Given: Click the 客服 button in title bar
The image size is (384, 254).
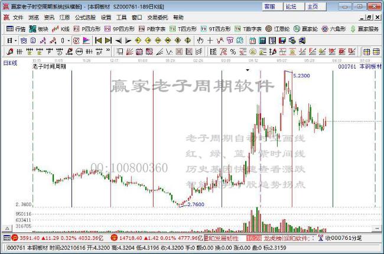Looking at the screenshot, I should [x=272, y=6].
